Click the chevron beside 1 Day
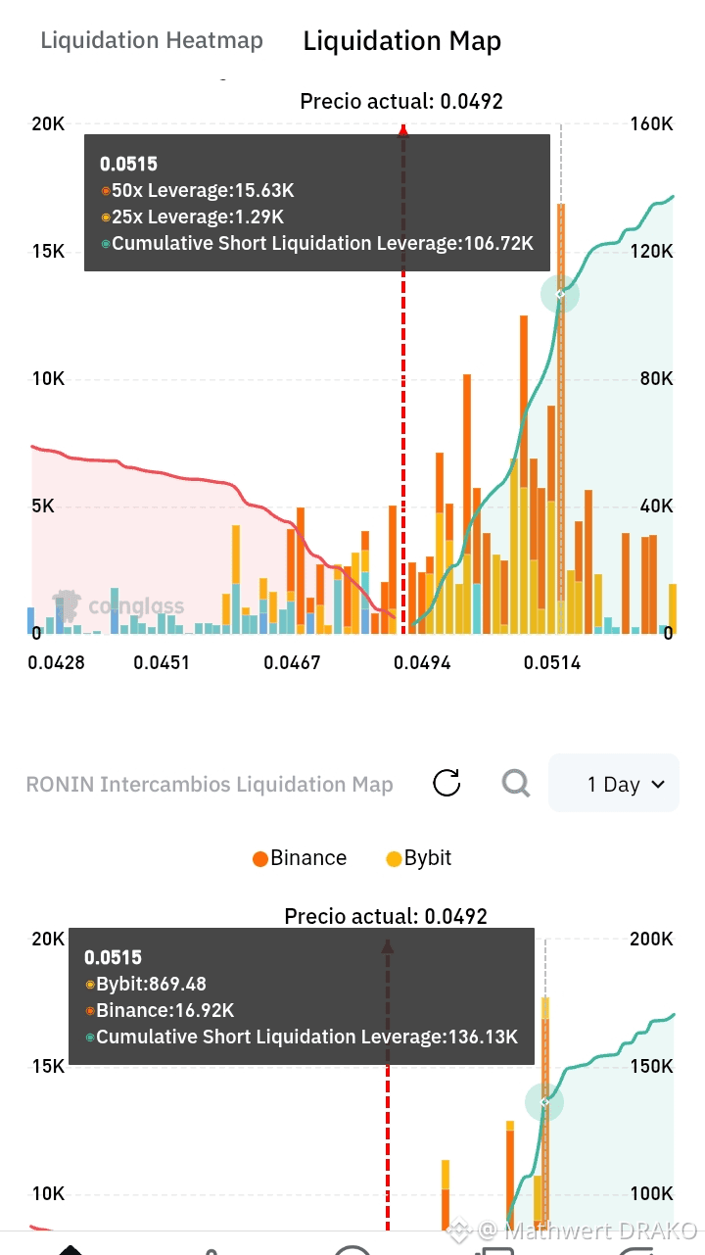Screen dimensions: 705x1255 point(657,785)
